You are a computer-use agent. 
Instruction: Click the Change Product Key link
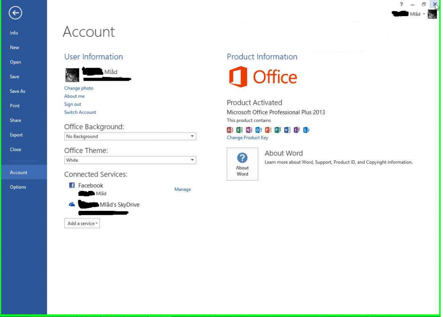click(x=247, y=138)
